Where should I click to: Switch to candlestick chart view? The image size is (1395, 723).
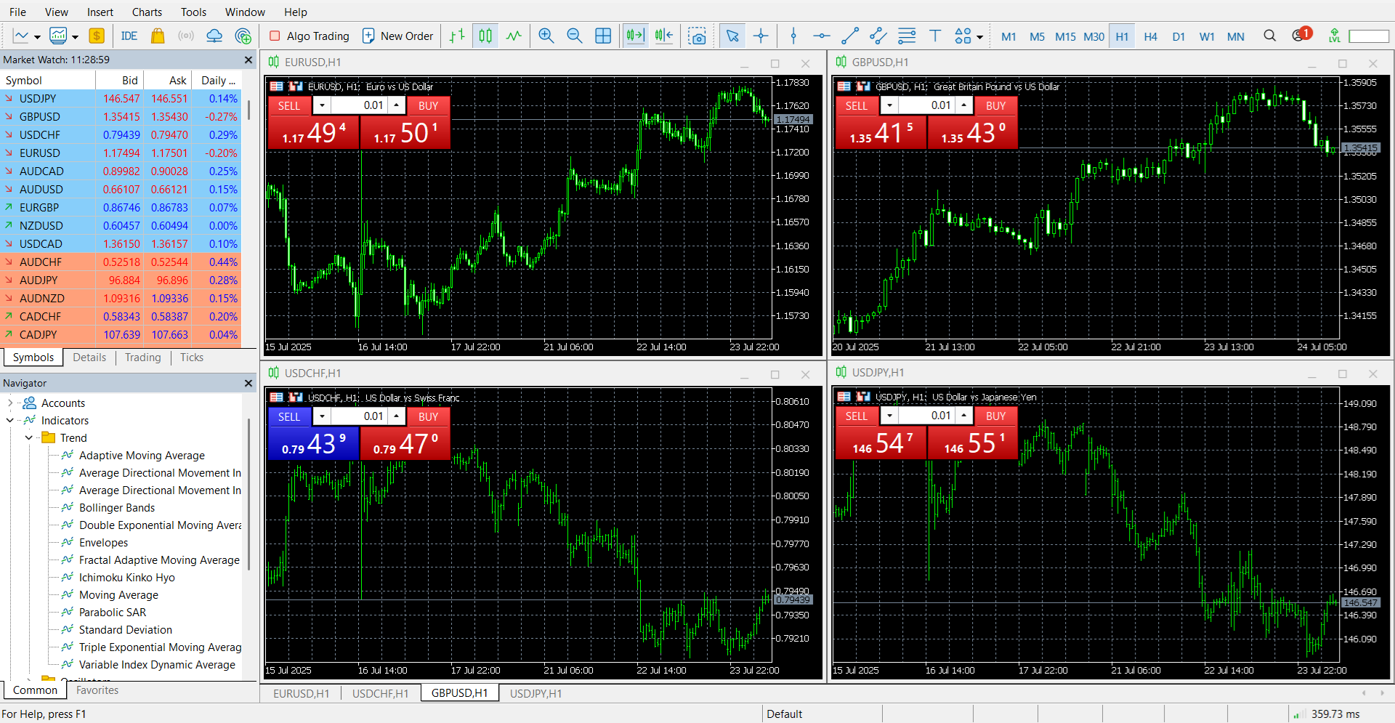(x=485, y=36)
